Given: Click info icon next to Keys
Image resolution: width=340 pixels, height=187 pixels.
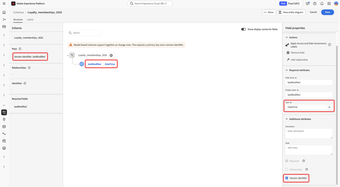Looking at the screenshot, I should tap(20, 49).
